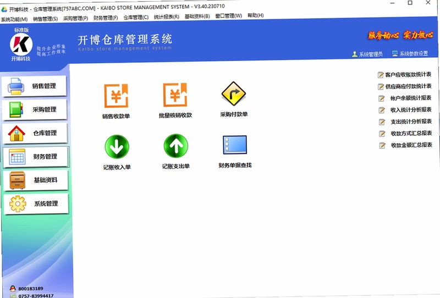The image size is (440, 298).
Task: Open the 销售管理(S) menu
Action: tap(46, 19)
